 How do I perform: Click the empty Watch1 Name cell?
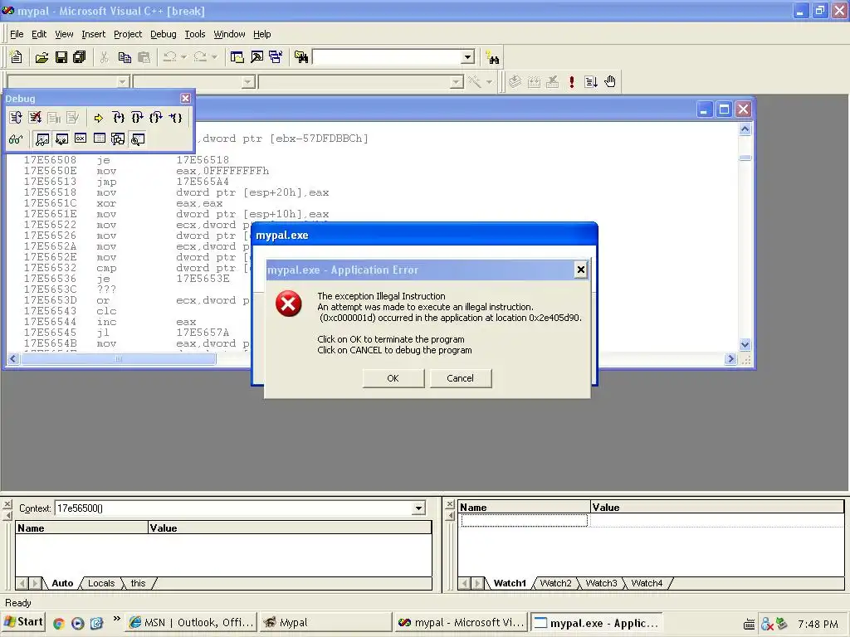(x=525, y=521)
